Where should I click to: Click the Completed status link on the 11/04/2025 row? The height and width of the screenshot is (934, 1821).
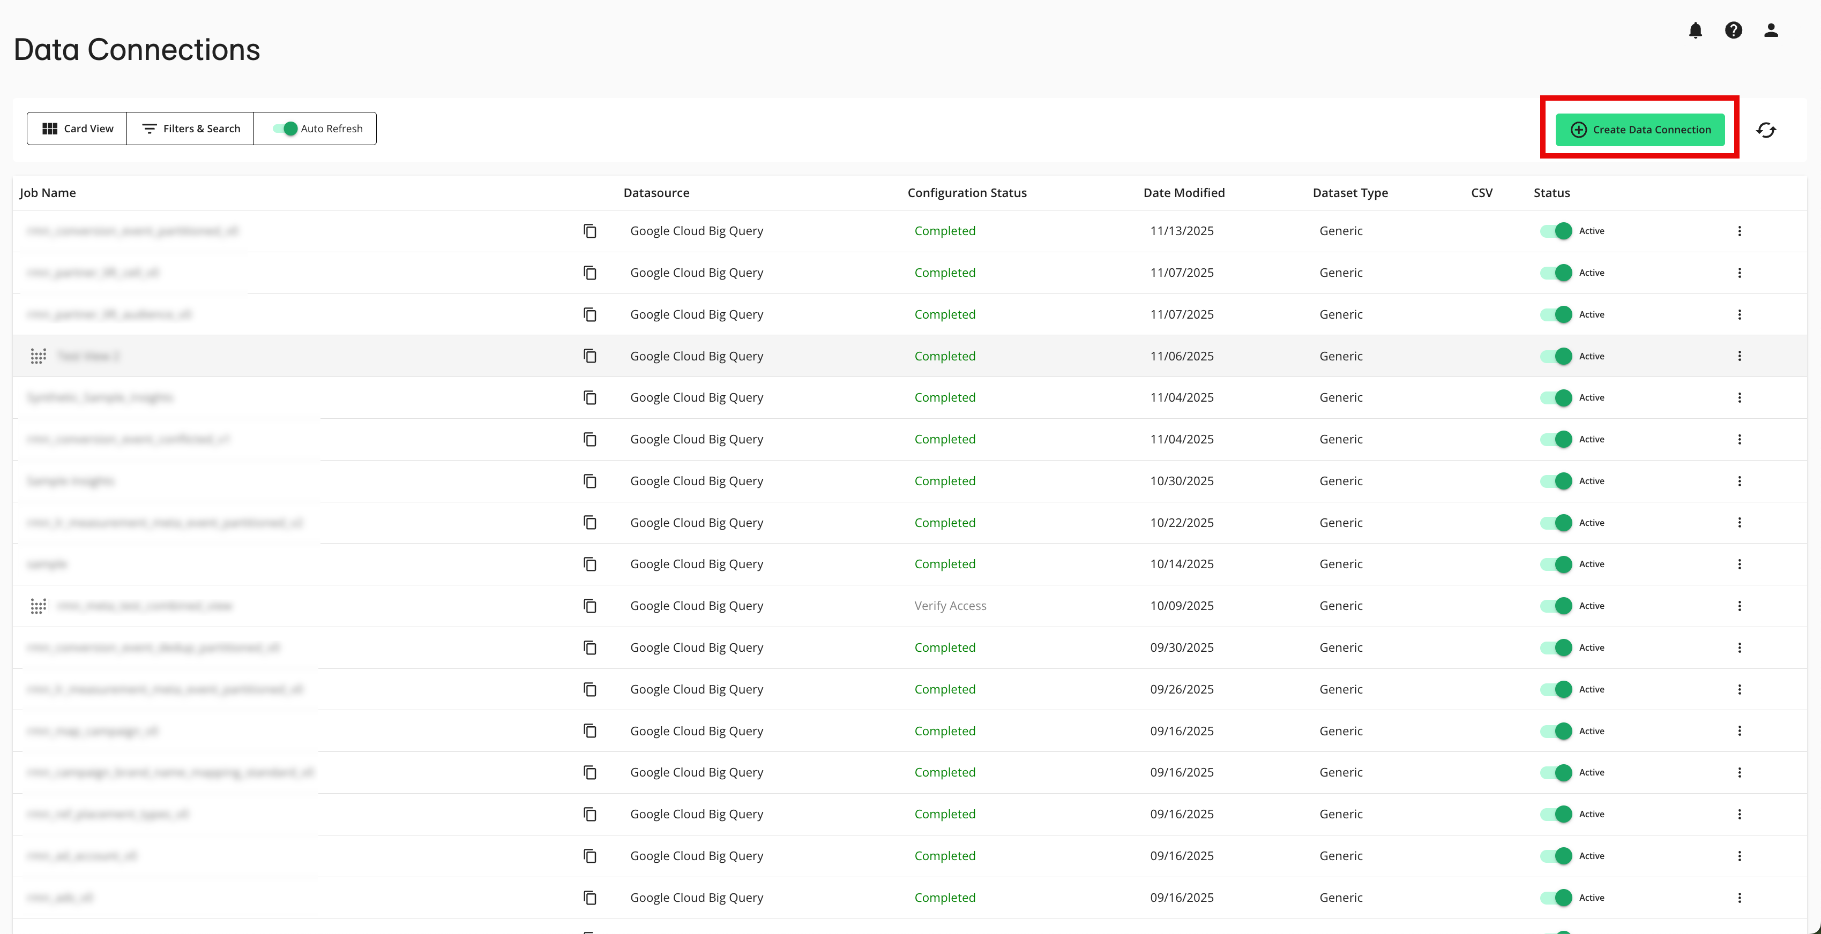point(945,397)
